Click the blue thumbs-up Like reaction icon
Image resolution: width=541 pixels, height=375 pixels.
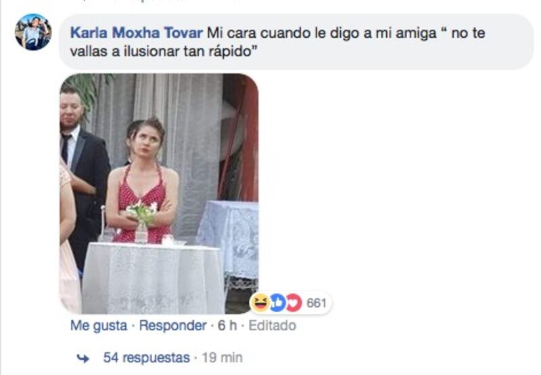[x=277, y=303]
